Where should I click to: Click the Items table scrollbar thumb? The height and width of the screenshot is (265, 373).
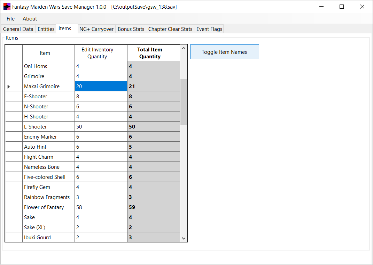pyautogui.click(x=184, y=102)
